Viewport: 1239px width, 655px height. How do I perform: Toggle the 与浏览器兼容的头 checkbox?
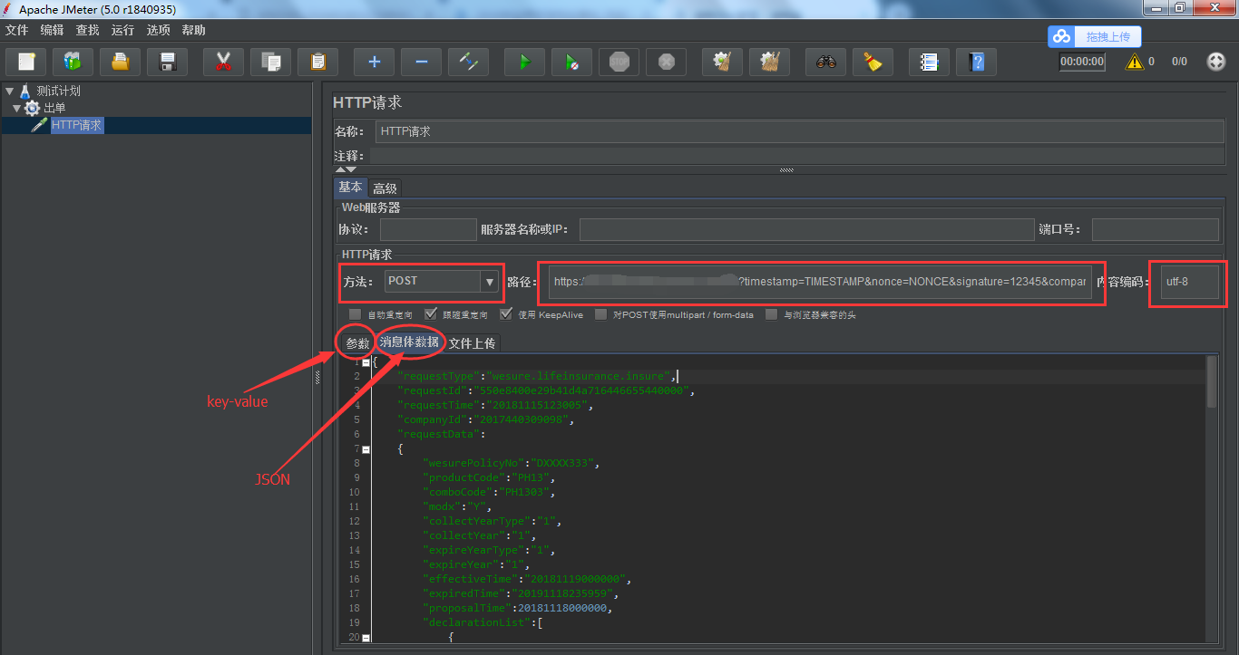771,314
